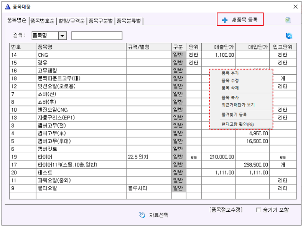Sort by the 번호 column header

click(x=23, y=47)
